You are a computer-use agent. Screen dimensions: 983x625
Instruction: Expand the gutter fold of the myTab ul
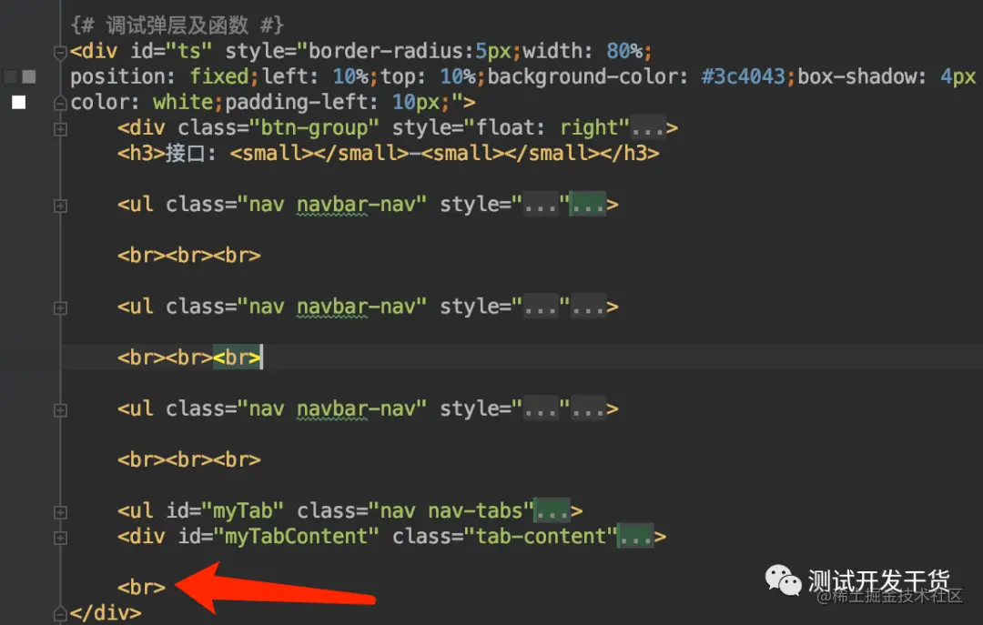tap(60, 512)
